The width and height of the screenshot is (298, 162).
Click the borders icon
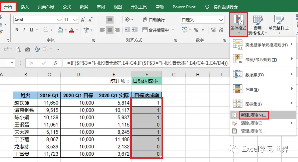click(x=46, y=30)
